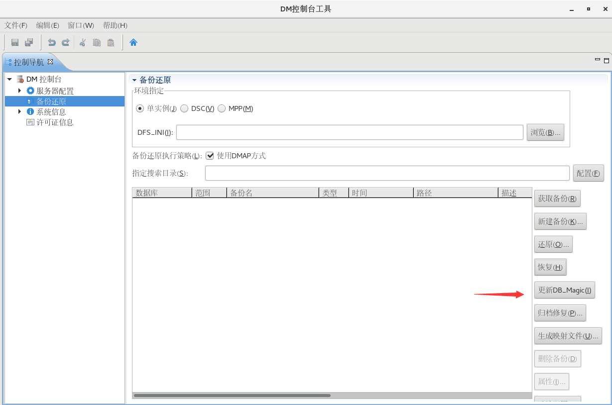Expand the 服务器配置 tree node
This screenshot has height=405, width=612.
click(x=19, y=91)
